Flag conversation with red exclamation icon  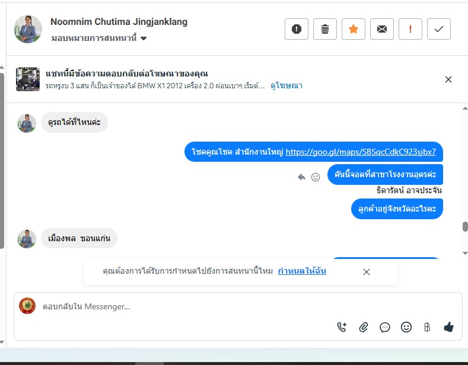tap(410, 29)
